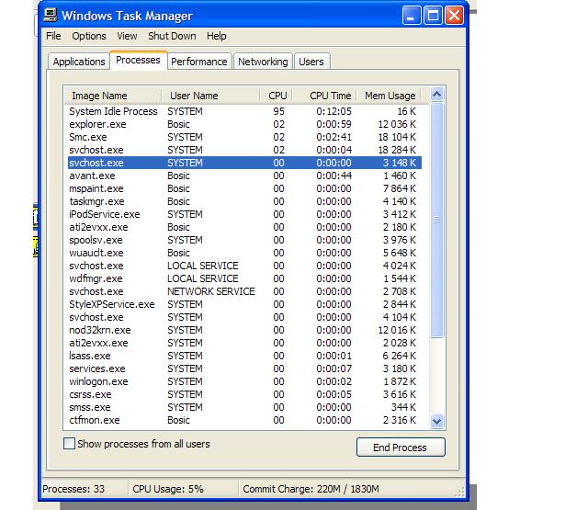Select the lsass.exe process

click(244, 356)
